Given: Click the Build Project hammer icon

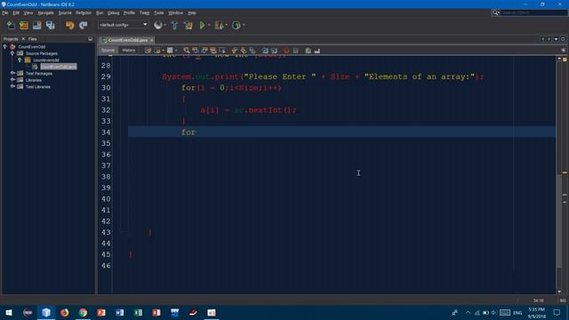Looking at the screenshot, I should [x=174, y=25].
